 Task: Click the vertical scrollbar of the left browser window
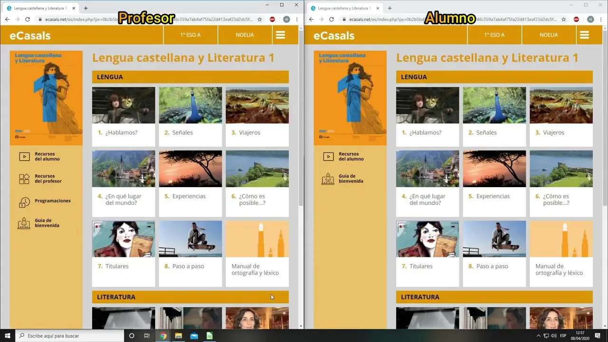[x=301, y=142]
